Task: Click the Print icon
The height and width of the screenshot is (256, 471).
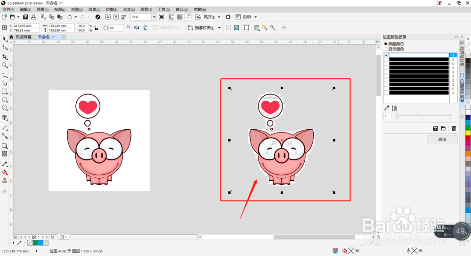Action: (33, 17)
